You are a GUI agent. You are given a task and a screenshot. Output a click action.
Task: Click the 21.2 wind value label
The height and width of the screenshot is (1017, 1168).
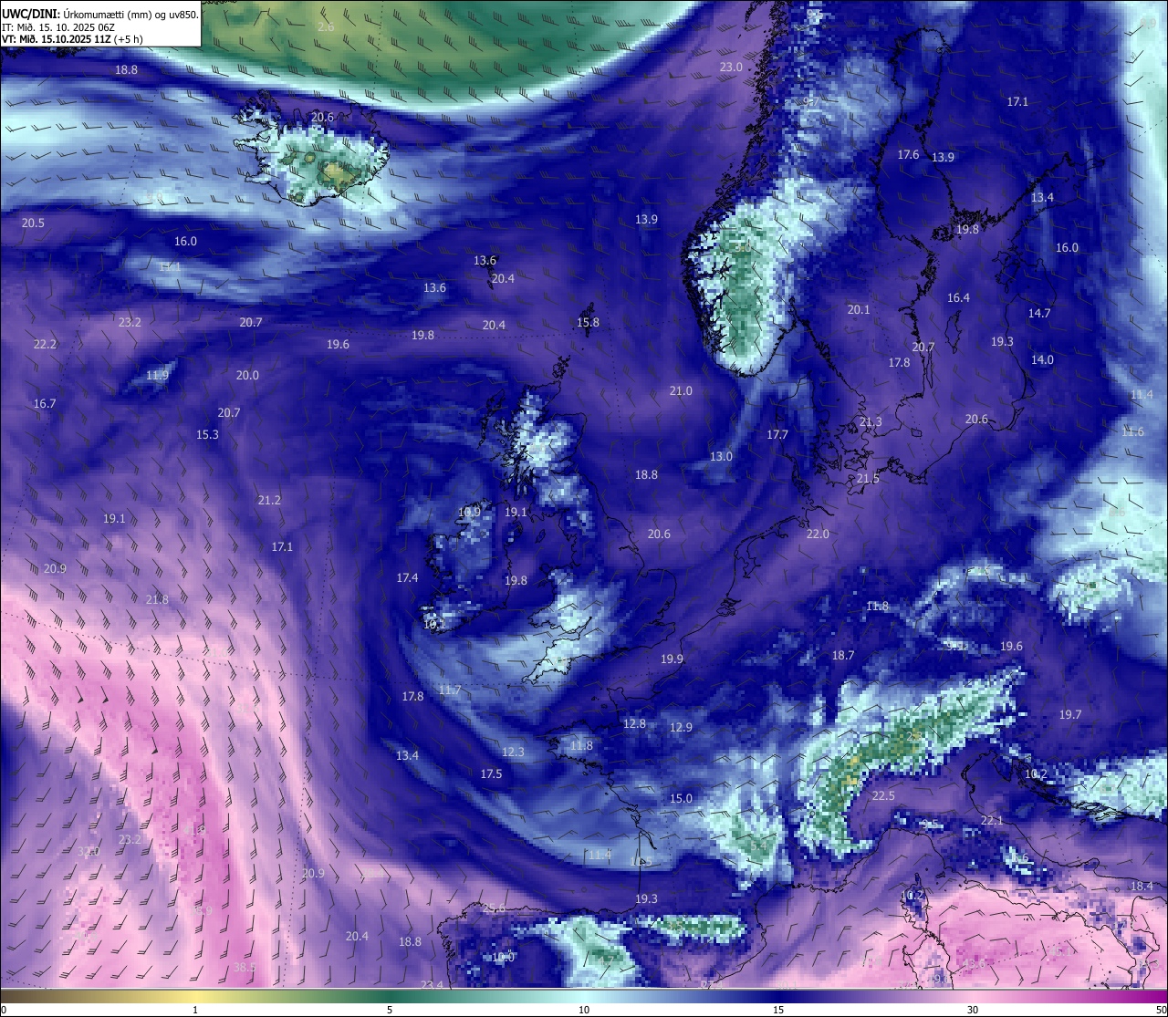point(269,501)
